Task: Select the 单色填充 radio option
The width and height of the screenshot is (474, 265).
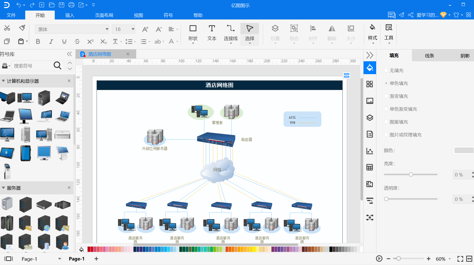Action: [386, 83]
